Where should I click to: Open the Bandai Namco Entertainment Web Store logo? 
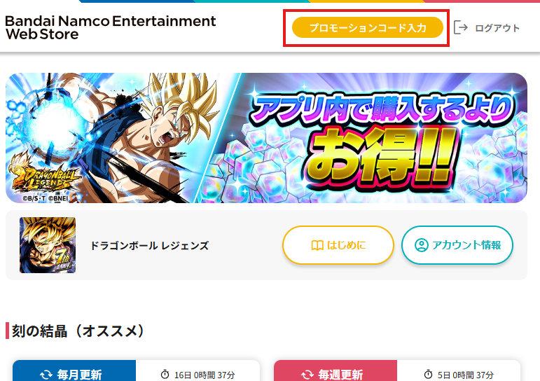point(110,27)
